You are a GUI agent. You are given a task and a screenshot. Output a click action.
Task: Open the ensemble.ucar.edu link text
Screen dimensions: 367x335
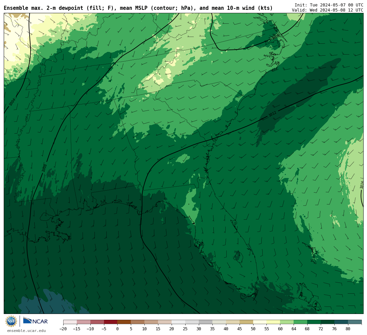coord(27,331)
